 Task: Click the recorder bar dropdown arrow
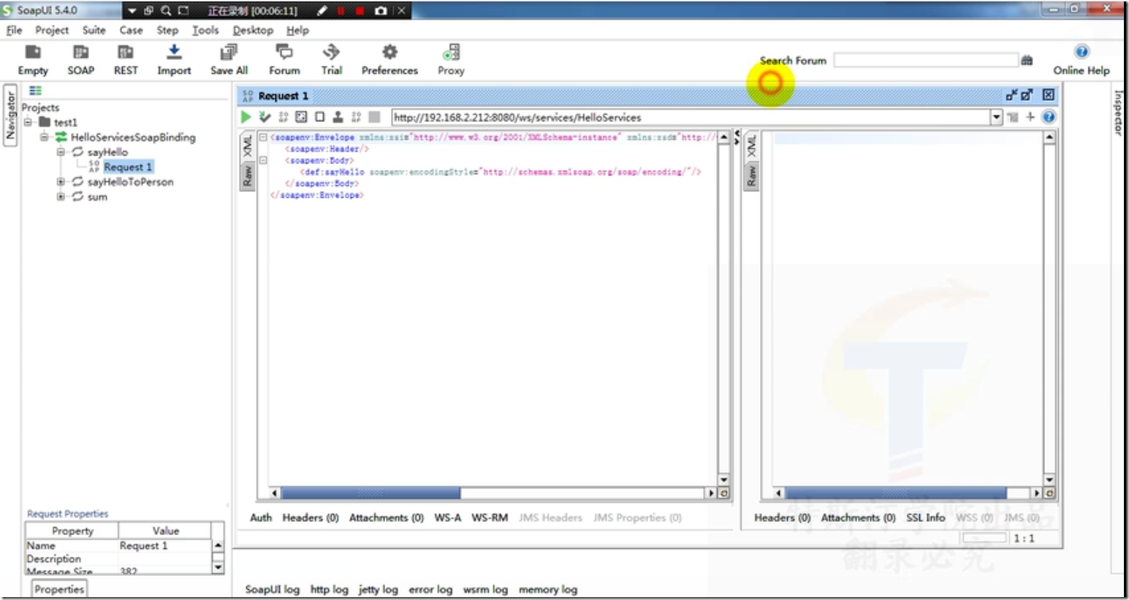coord(132,11)
